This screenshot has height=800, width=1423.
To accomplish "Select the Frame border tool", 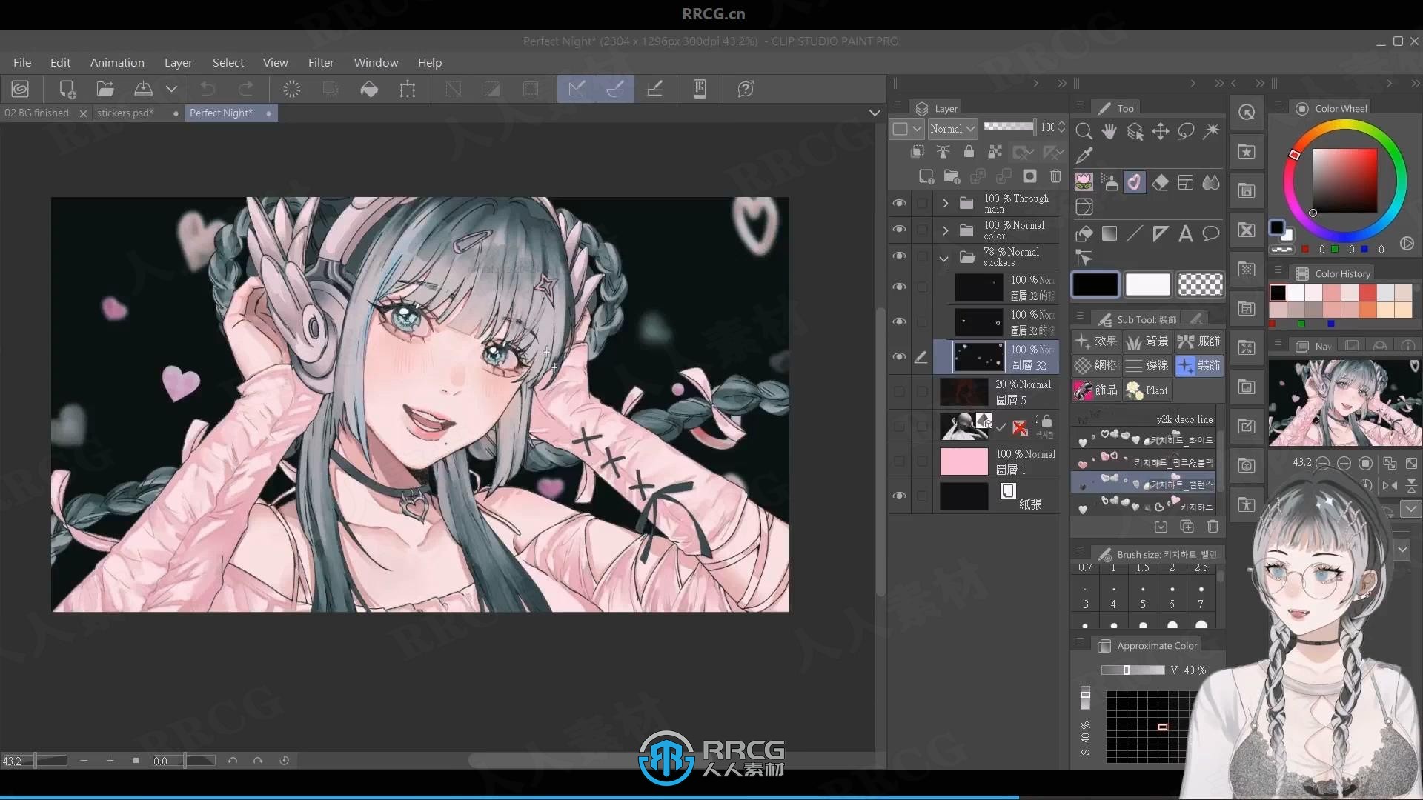I will (x=1186, y=182).
